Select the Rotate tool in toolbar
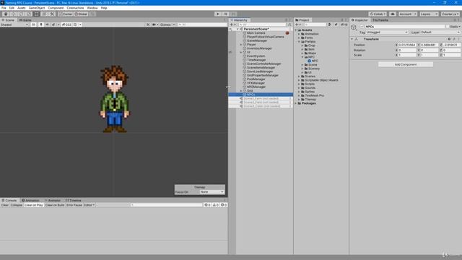The image size is (462, 260). point(21,14)
